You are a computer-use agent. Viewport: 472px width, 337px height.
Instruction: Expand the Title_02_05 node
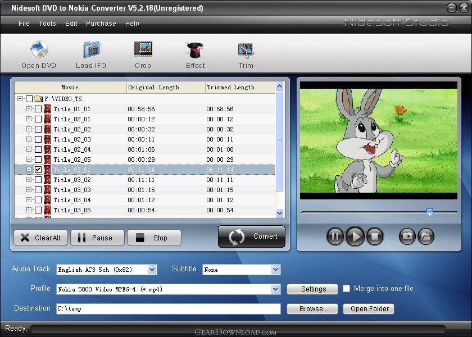(29, 159)
